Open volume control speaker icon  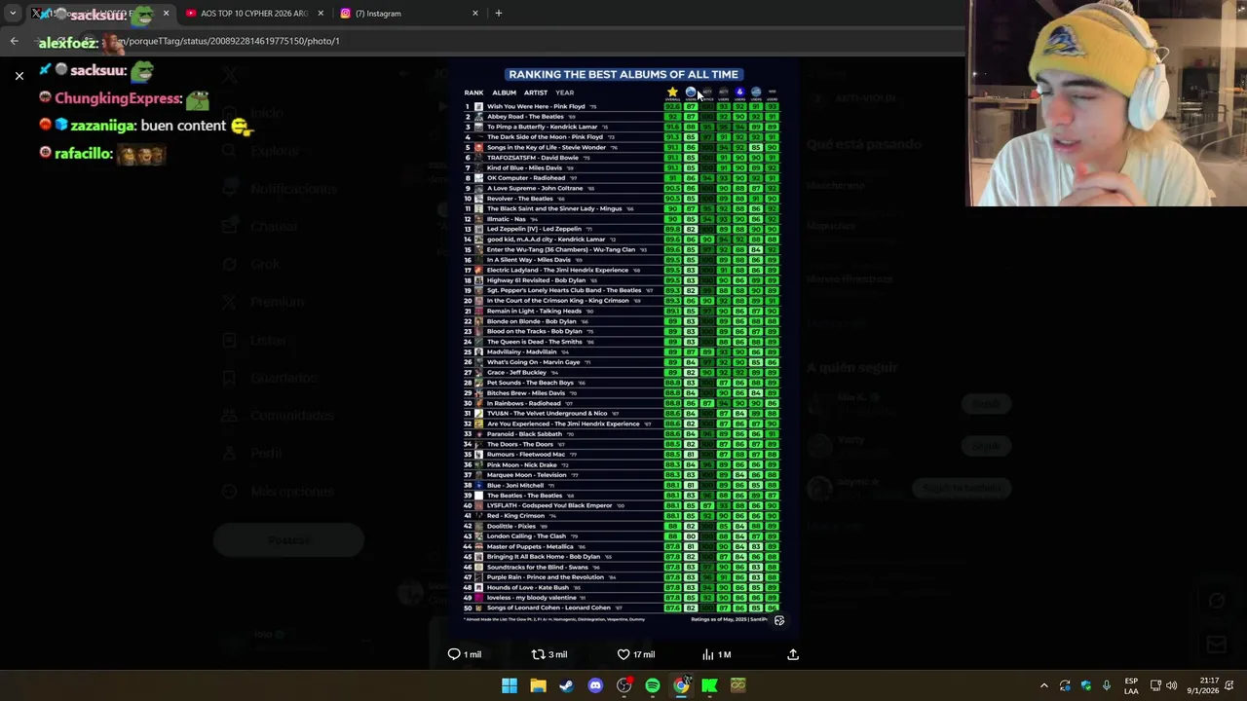pyautogui.click(x=1172, y=685)
